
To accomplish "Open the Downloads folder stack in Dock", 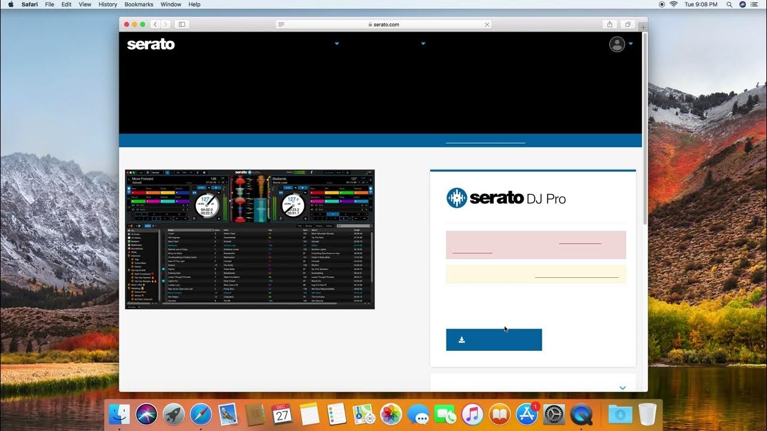I will coord(620,414).
